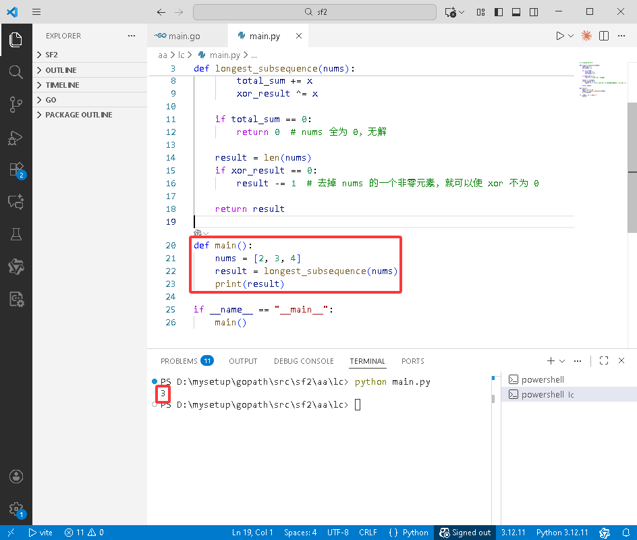This screenshot has height=540, width=637.
Task: Click the Signed out status item
Action: 465,533
